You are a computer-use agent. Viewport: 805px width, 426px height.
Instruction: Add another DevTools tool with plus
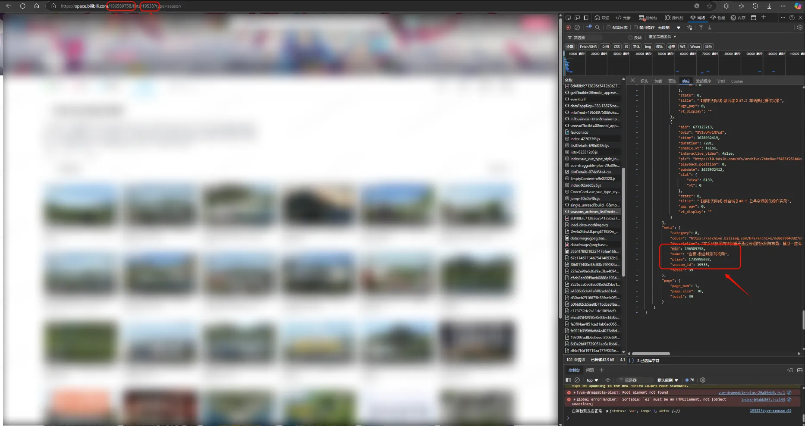(764, 17)
